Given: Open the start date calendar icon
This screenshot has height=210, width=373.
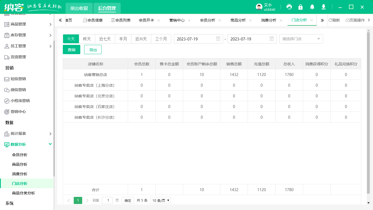Looking at the screenshot, I should pos(218,39).
